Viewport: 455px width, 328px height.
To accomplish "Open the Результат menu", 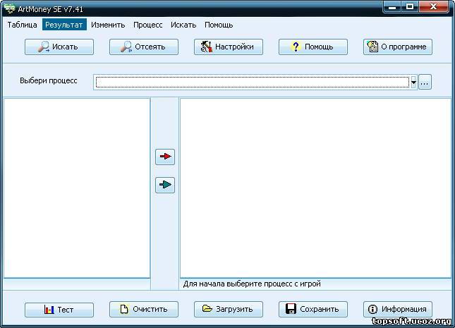I will coord(64,25).
